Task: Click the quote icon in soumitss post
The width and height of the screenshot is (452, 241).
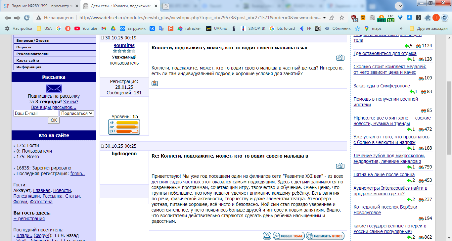Action: pyautogui.click(x=340, y=58)
